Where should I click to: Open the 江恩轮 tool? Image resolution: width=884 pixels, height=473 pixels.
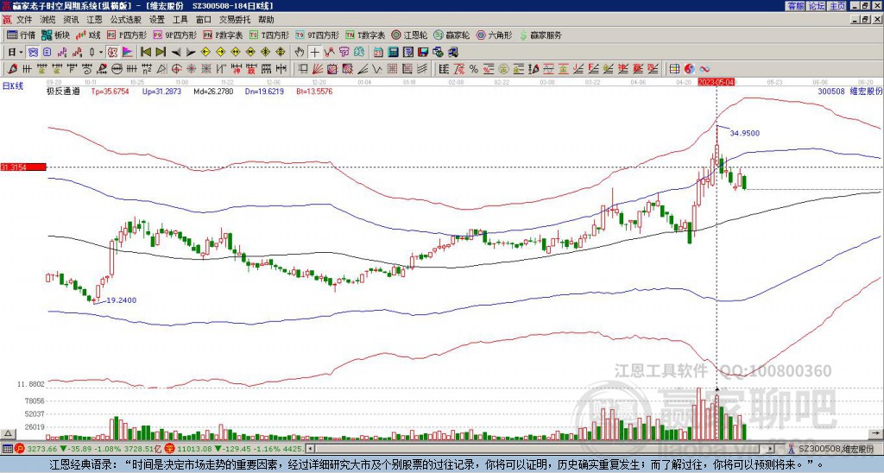coord(409,35)
